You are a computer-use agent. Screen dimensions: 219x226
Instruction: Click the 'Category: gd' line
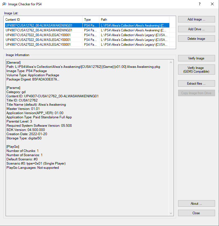16,92
